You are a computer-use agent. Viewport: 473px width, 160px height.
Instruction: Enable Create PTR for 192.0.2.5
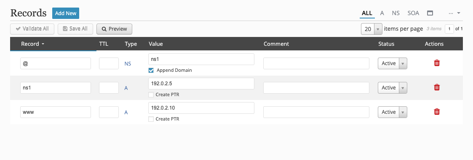point(151,94)
